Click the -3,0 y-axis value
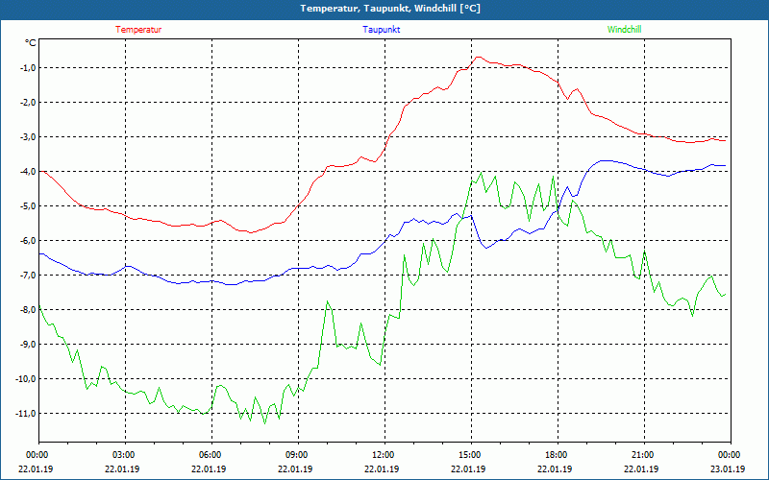Viewport: 769px width, 480px height. pos(28,136)
